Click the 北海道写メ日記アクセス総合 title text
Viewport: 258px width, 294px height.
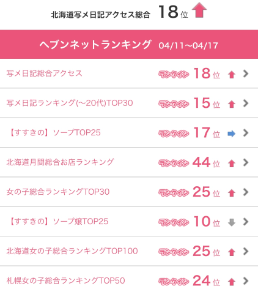(x=100, y=15)
